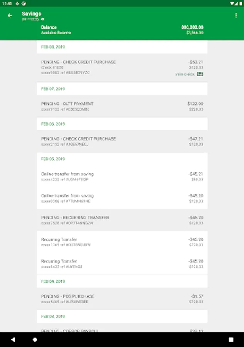Tap the back arrow in header

pos(10,15)
